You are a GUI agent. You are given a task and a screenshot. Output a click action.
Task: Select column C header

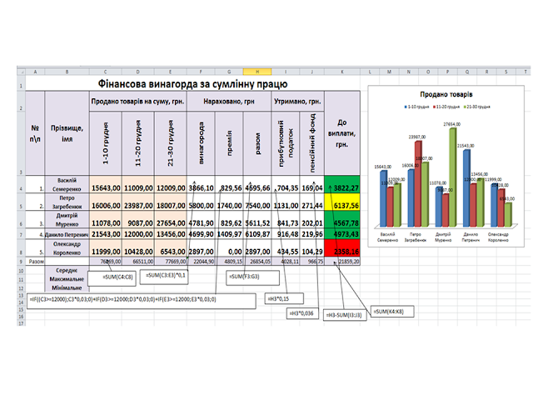point(106,72)
